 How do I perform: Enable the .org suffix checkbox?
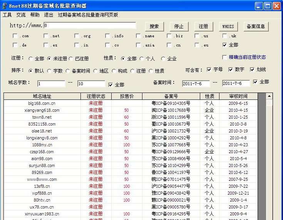coord(77,36)
